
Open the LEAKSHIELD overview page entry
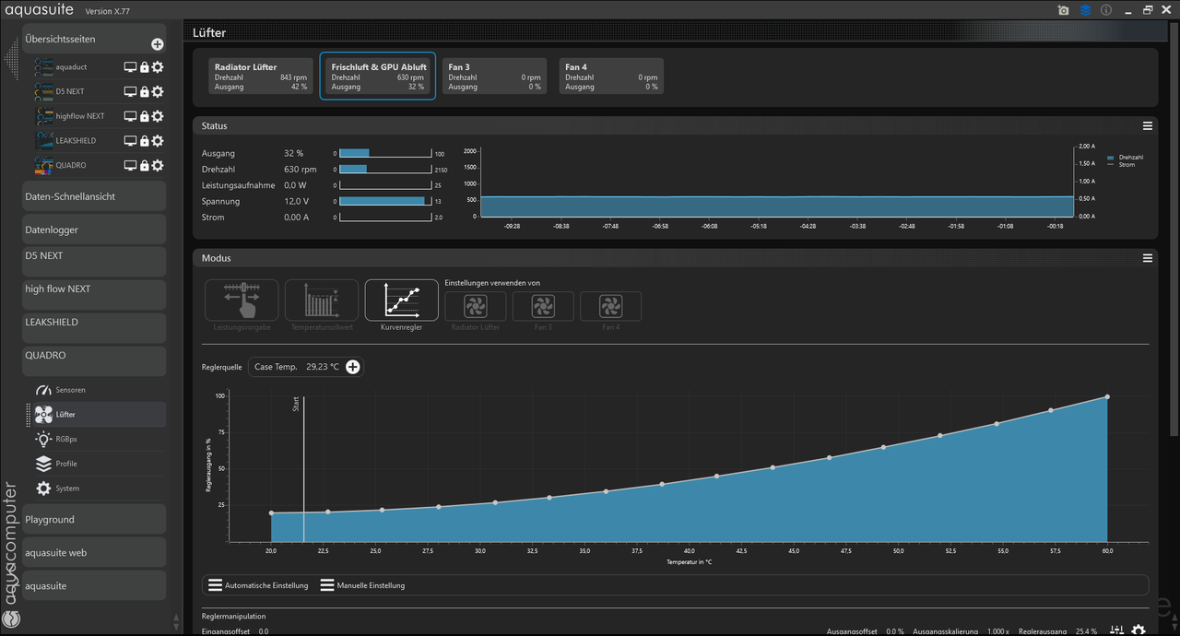coord(76,140)
